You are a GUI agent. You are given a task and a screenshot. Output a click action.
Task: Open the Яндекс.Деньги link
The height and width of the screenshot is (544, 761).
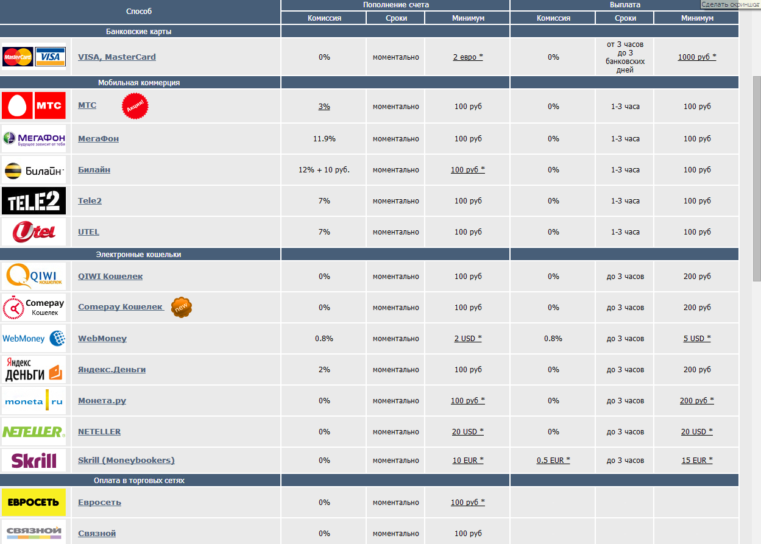(x=111, y=370)
